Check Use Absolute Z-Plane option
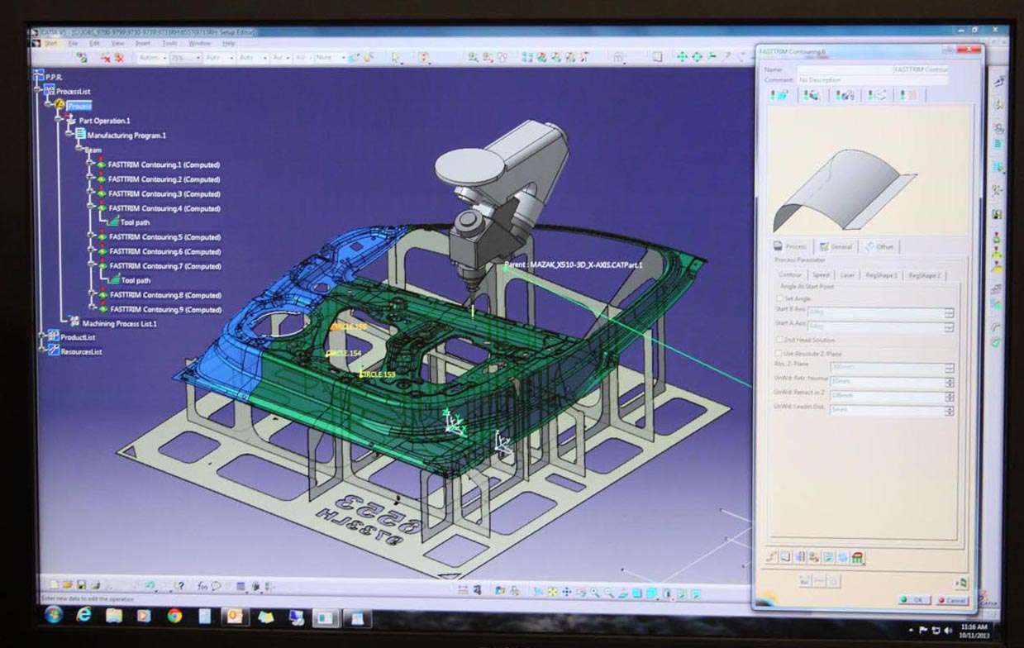 [x=779, y=354]
